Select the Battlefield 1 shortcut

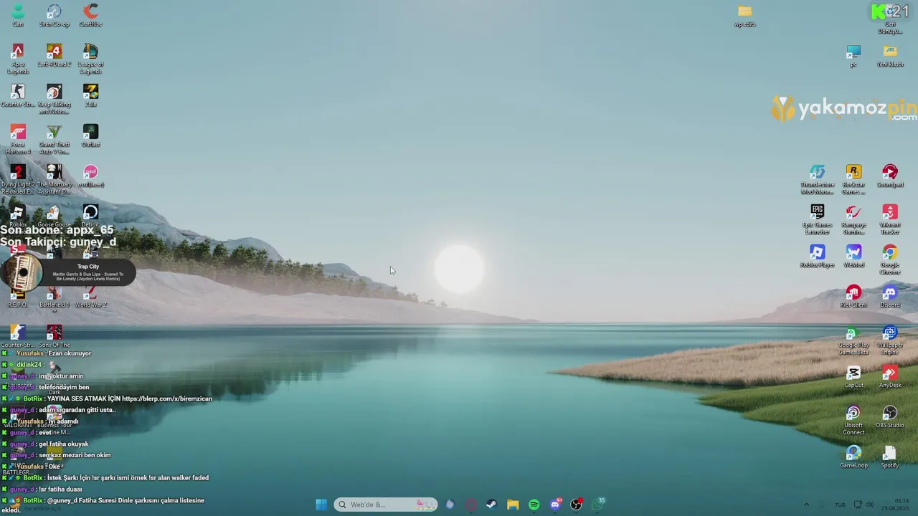55,296
